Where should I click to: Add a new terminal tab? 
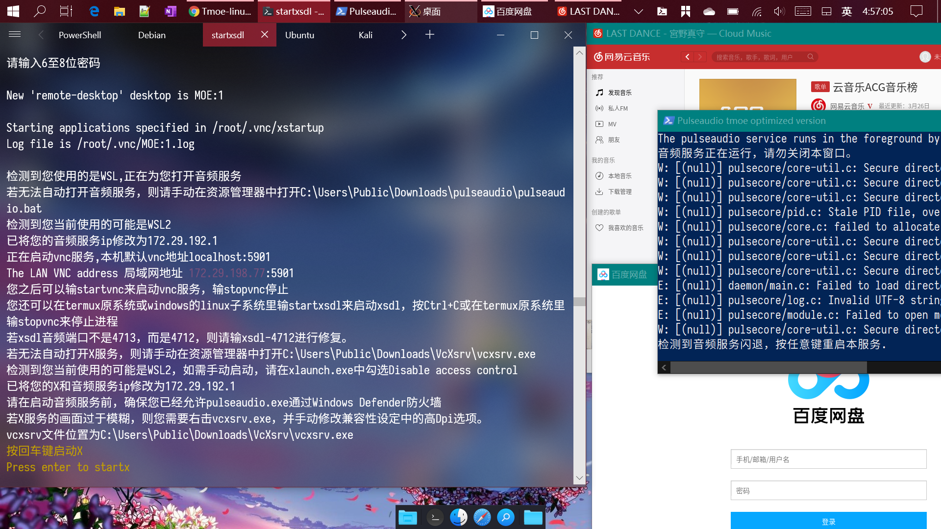click(x=429, y=34)
